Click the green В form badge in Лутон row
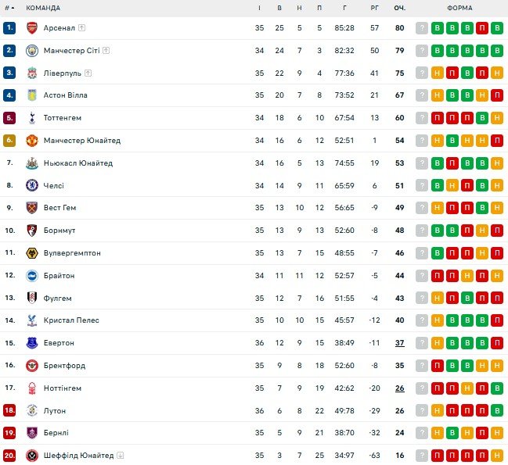 (x=497, y=410)
